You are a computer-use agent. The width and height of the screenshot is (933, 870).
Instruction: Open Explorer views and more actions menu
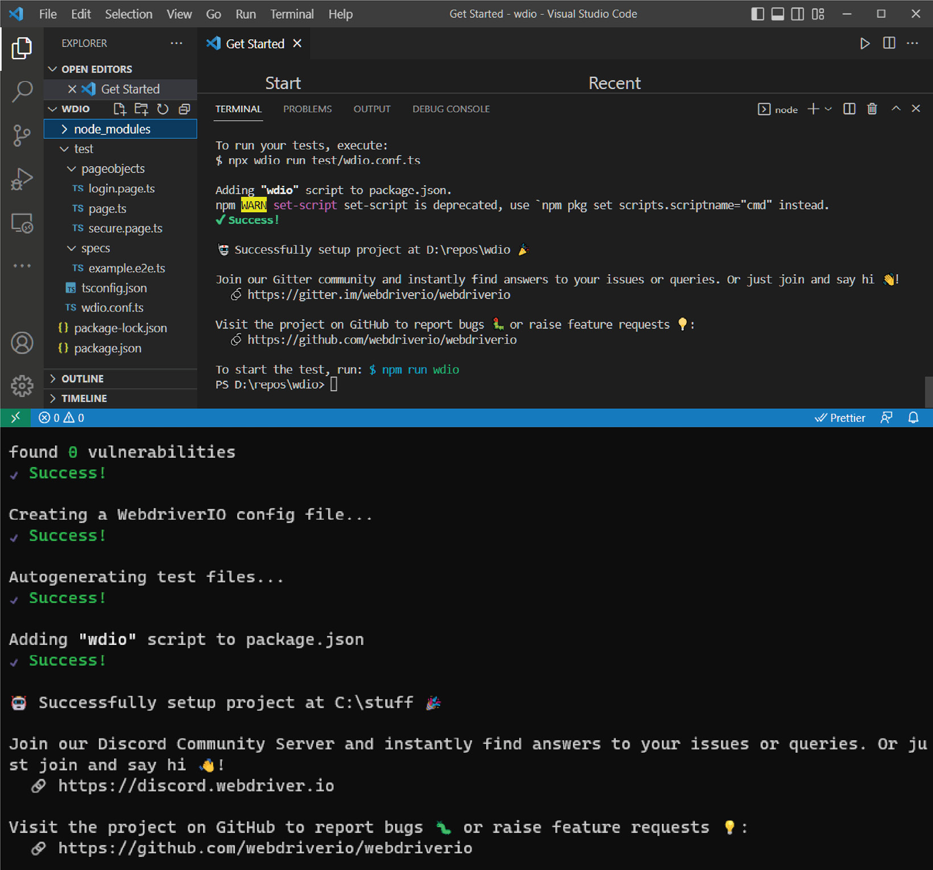click(176, 43)
